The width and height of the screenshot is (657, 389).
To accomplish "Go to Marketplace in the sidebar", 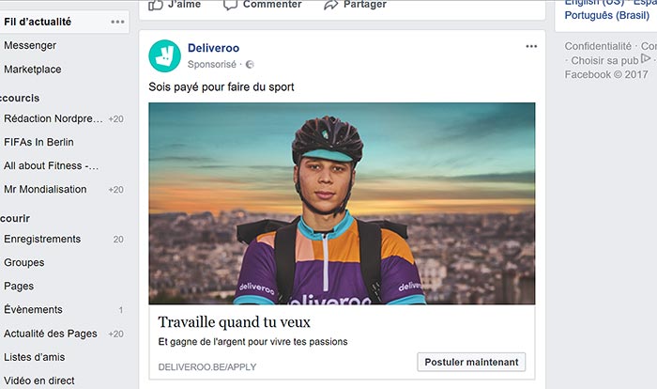I will 33,70.
